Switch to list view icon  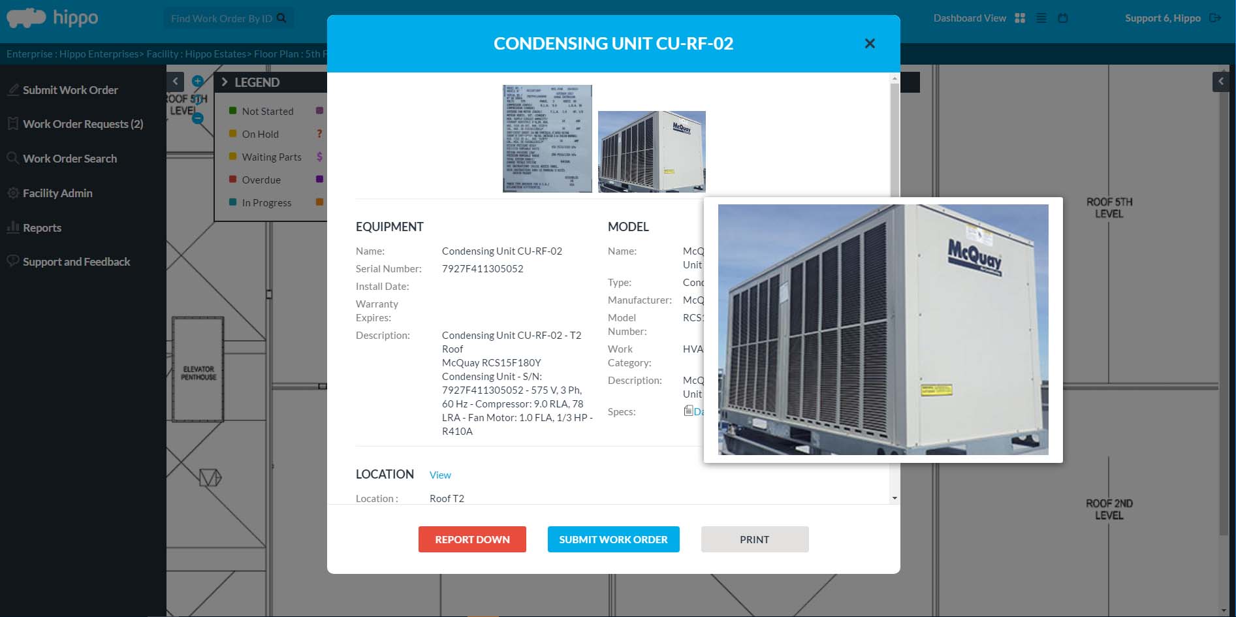pos(1041,18)
